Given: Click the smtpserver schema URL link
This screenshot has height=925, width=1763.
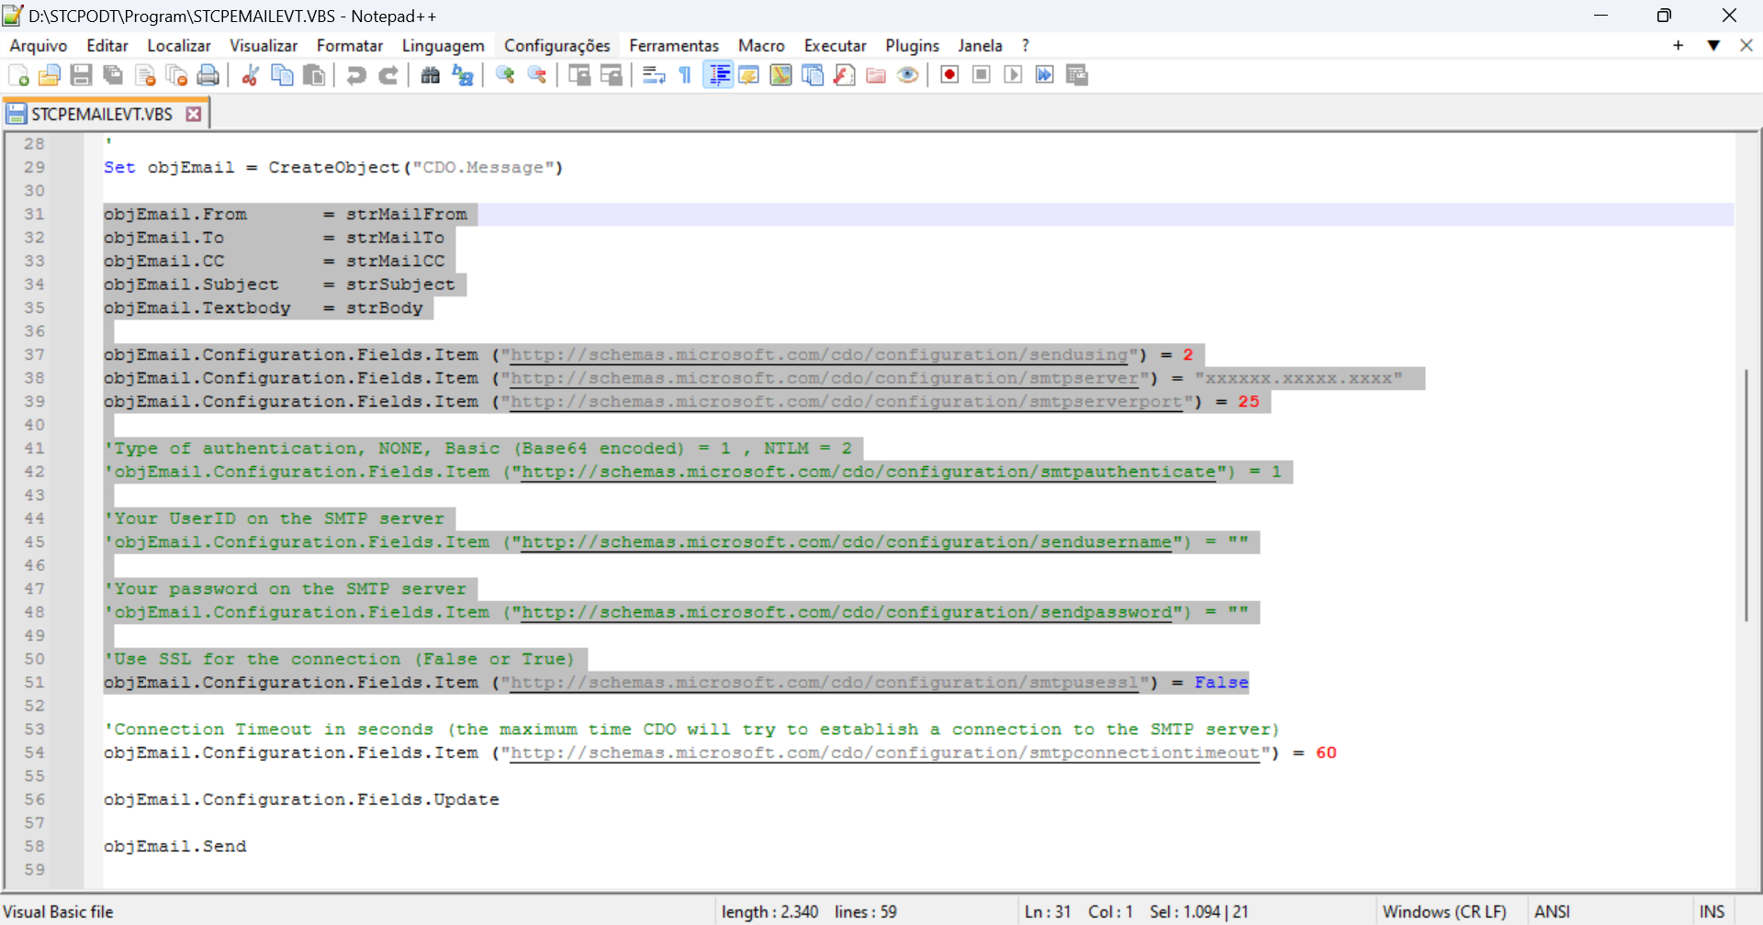Looking at the screenshot, I should coord(825,378).
